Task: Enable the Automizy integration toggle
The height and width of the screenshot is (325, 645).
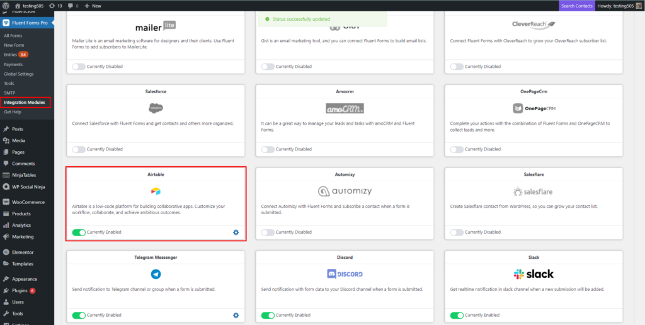Action: 268,232
